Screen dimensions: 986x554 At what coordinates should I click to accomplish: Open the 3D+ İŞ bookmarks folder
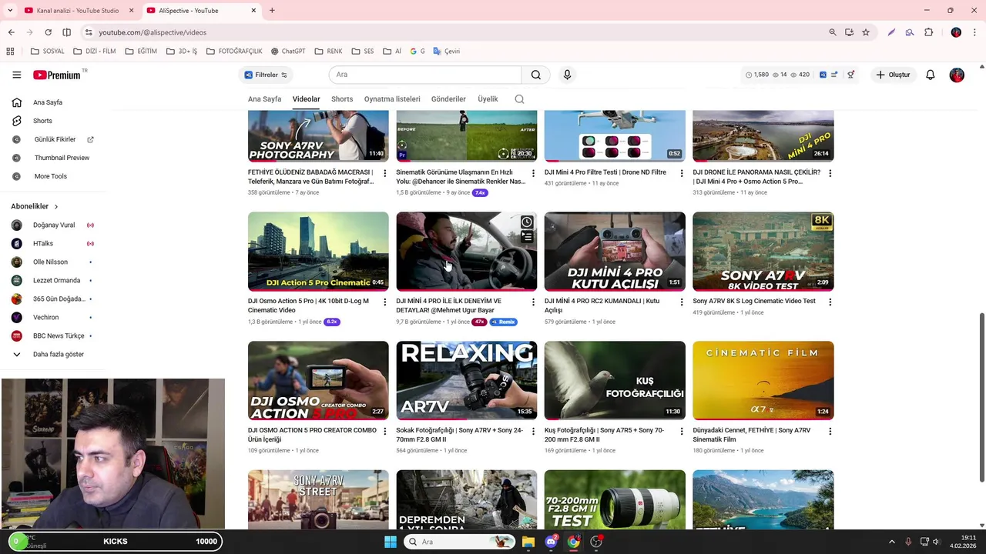coord(182,52)
